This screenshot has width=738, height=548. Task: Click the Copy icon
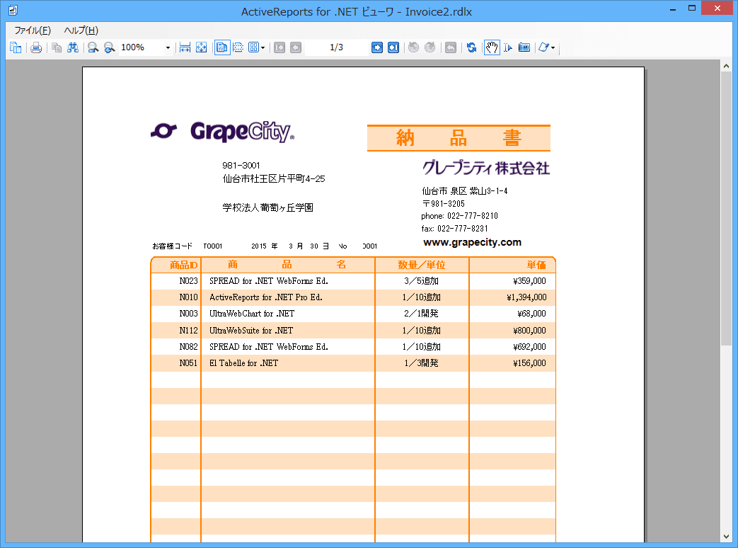(57, 47)
